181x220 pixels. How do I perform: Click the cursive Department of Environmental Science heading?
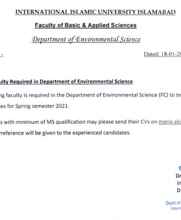[86, 40]
